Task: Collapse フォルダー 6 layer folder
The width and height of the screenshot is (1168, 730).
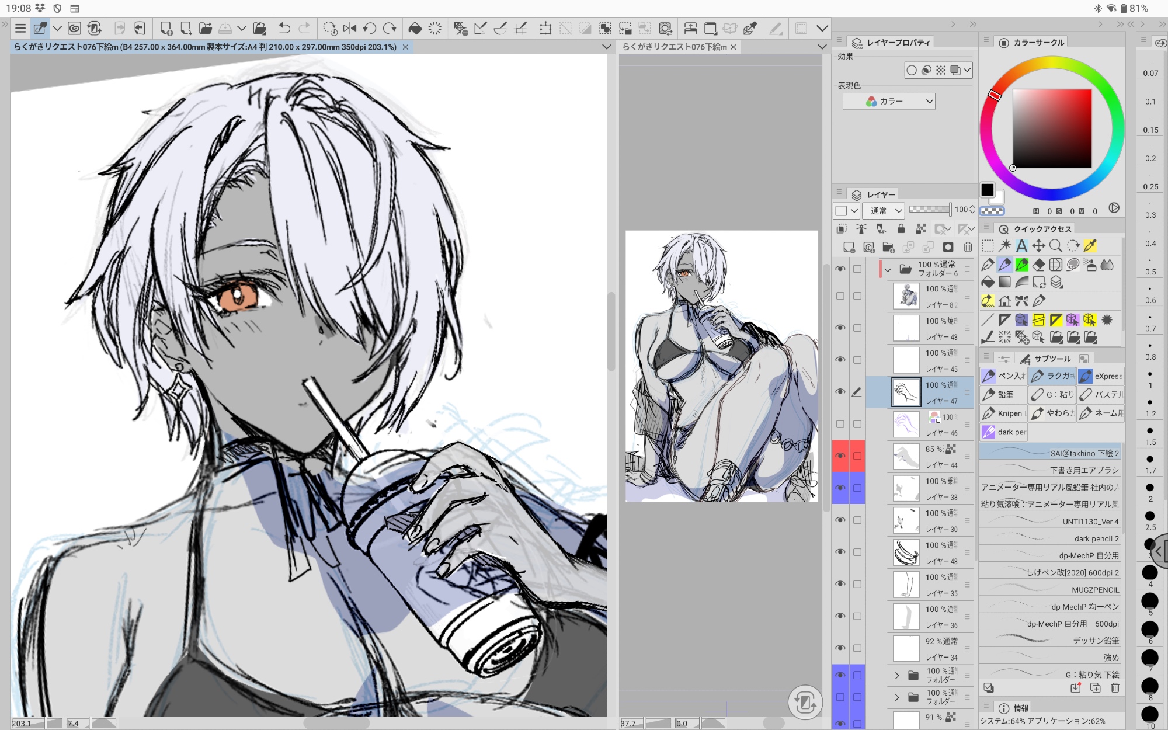Action: tap(888, 269)
